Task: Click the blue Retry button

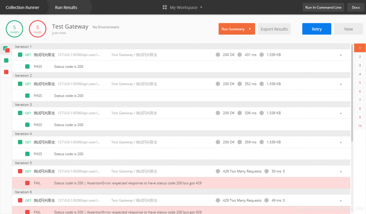Action: pos(317,29)
